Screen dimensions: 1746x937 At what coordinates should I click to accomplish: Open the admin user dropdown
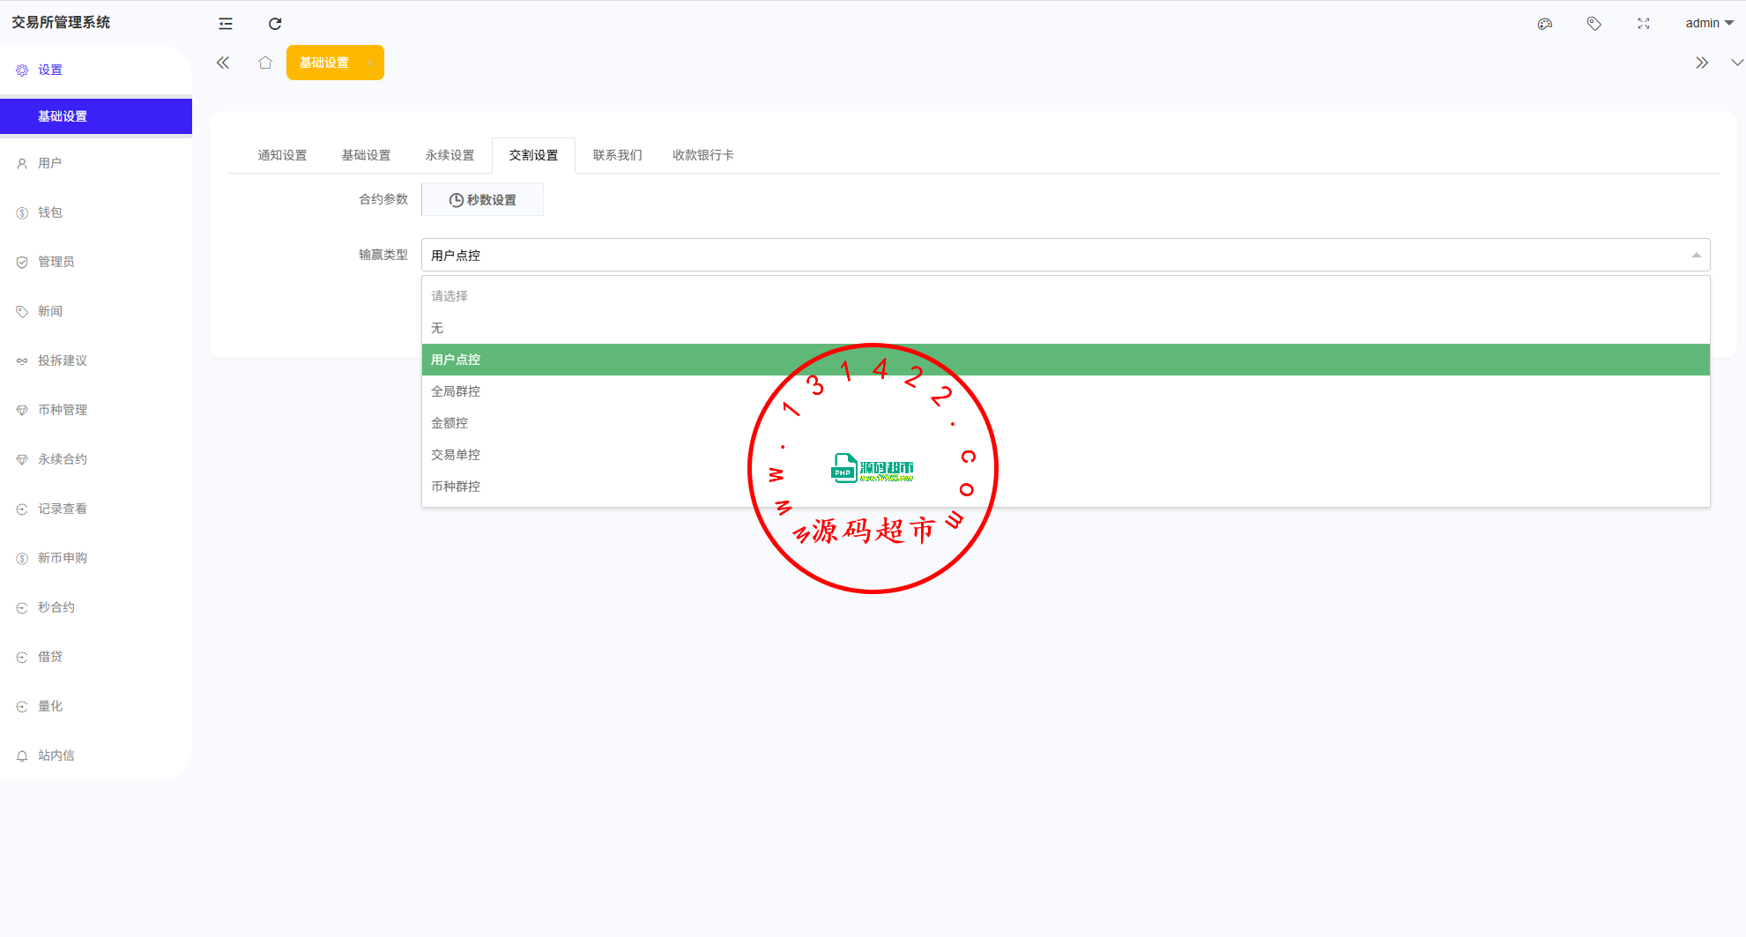[1708, 24]
